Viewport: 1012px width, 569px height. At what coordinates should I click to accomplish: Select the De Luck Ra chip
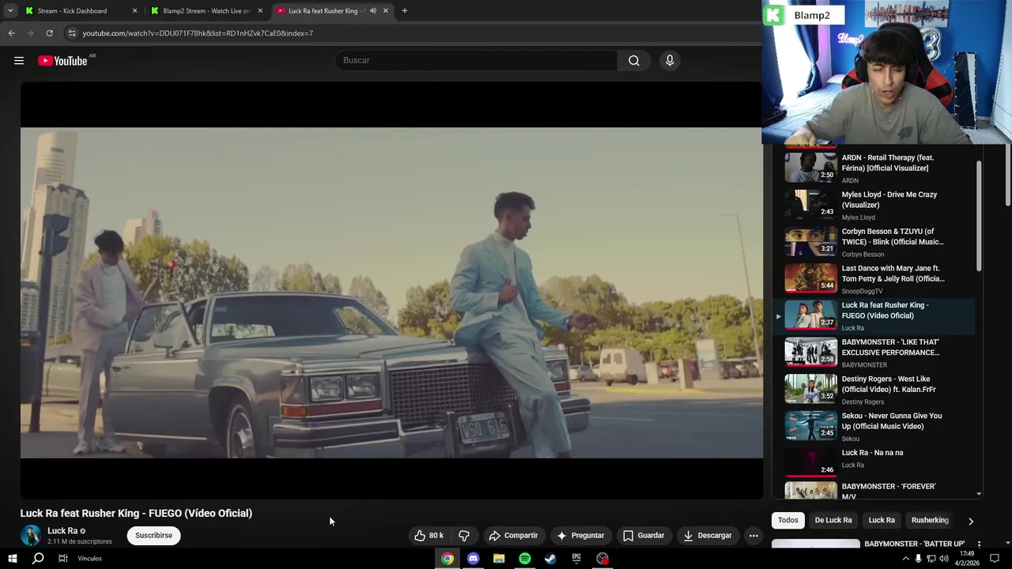point(833,520)
